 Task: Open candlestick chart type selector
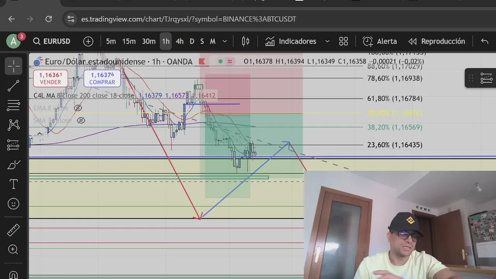pyautogui.click(x=246, y=41)
